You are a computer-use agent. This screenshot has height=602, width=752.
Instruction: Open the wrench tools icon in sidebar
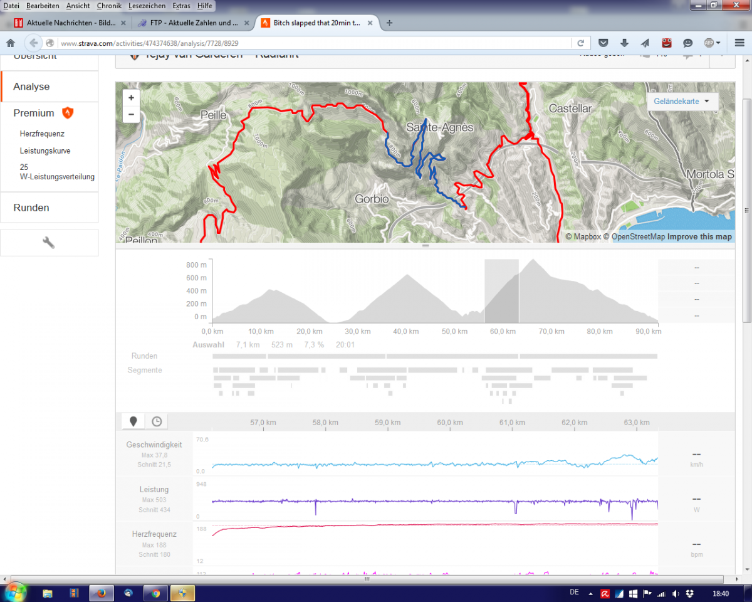tap(49, 243)
